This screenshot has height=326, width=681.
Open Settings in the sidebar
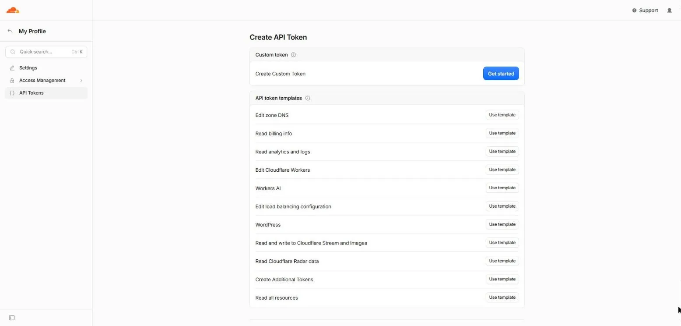tap(46, 68)
